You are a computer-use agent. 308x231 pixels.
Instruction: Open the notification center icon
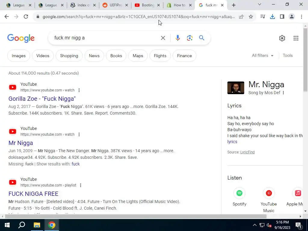tap(298, 225)
